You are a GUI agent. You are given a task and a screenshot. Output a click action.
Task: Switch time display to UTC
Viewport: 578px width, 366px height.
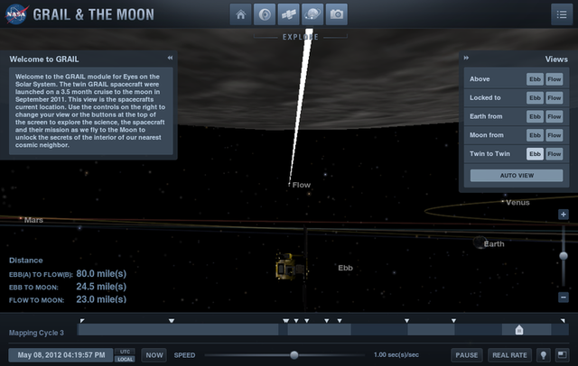point(125,352)
